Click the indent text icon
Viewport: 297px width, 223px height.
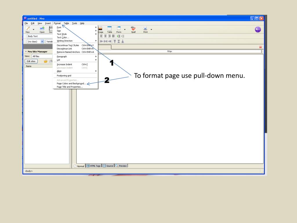[119, 36]
